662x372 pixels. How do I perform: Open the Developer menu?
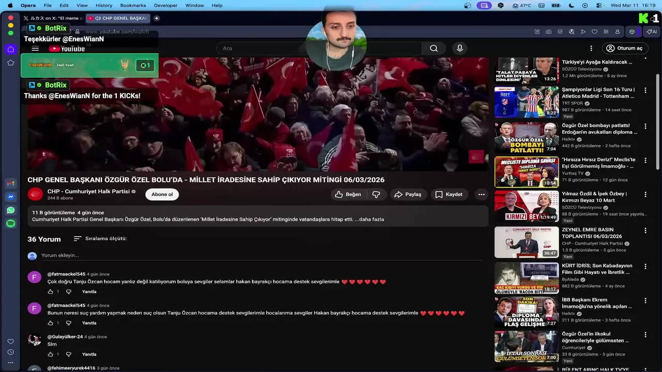point(165,5)
